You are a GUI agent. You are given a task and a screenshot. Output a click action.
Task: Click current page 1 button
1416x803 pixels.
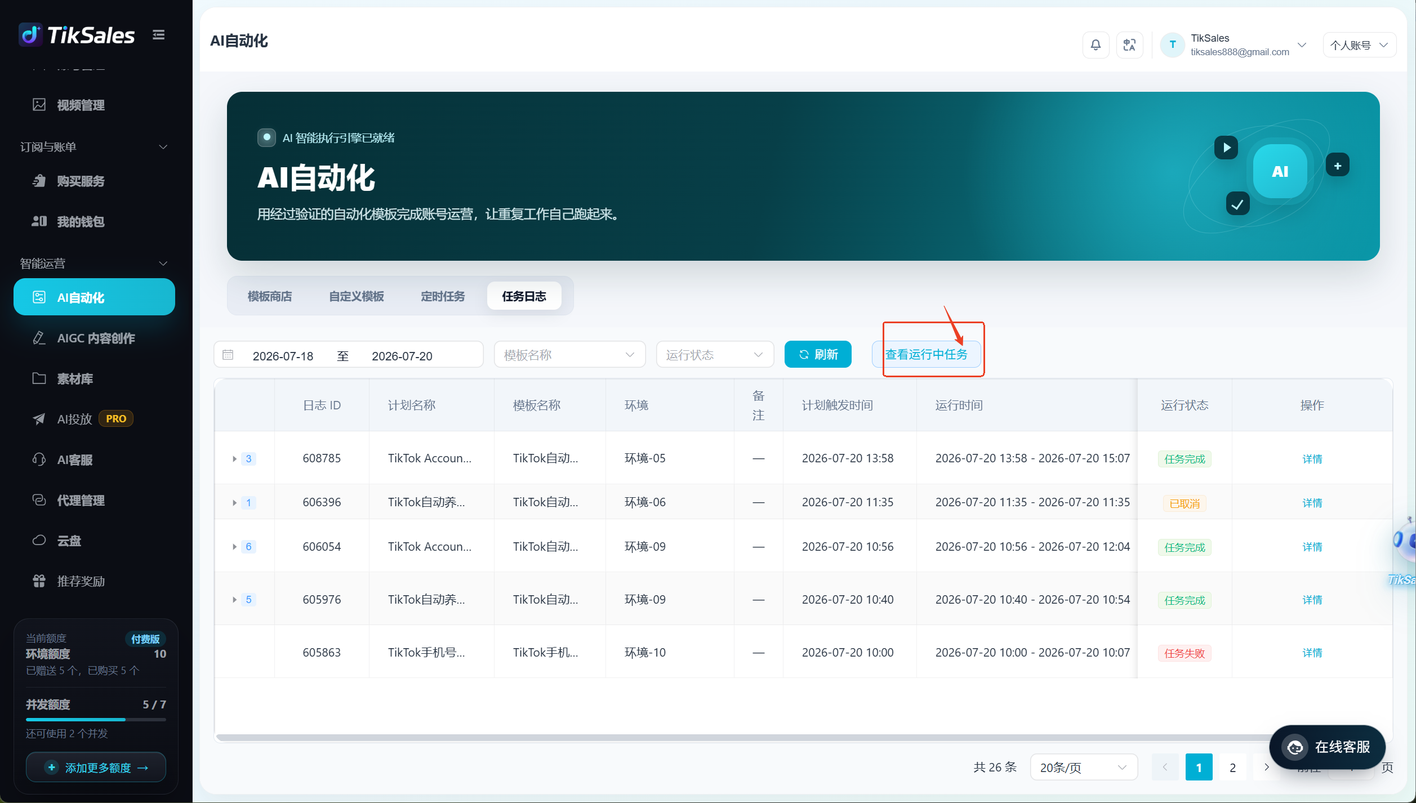pyautogui.click(x=1199, y=768)
